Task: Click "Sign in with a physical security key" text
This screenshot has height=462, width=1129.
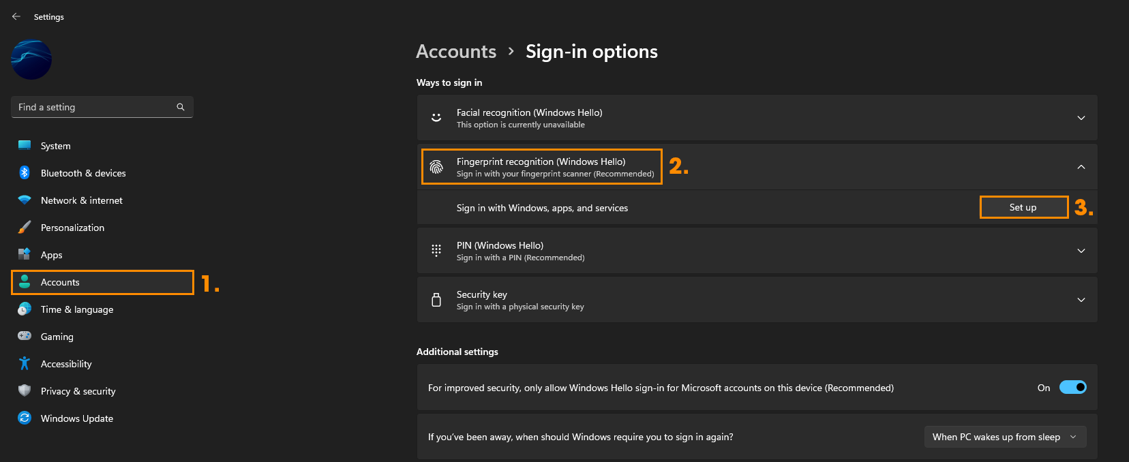Action: pos(520,307)
